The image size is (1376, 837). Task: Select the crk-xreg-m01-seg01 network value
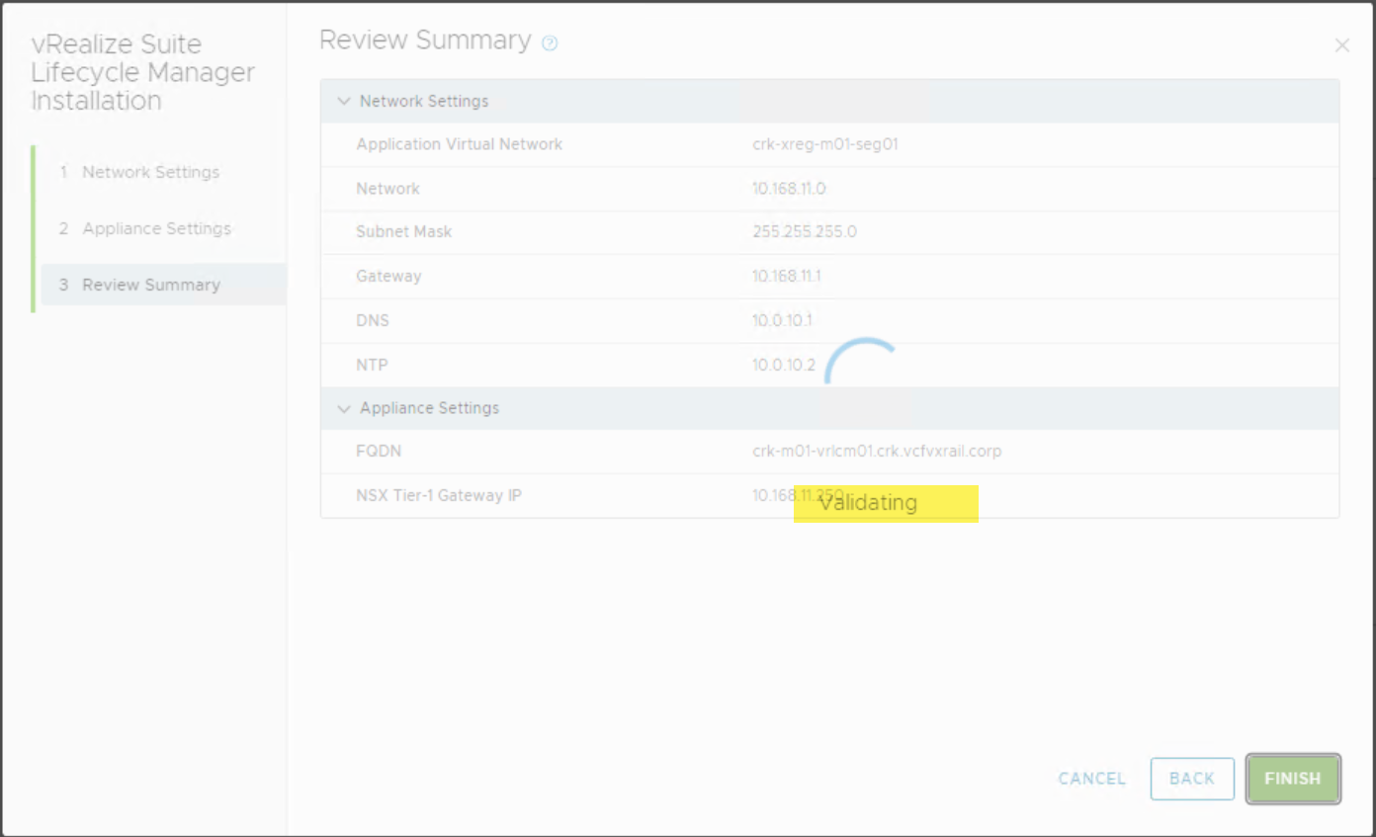[x=824, y=144]
